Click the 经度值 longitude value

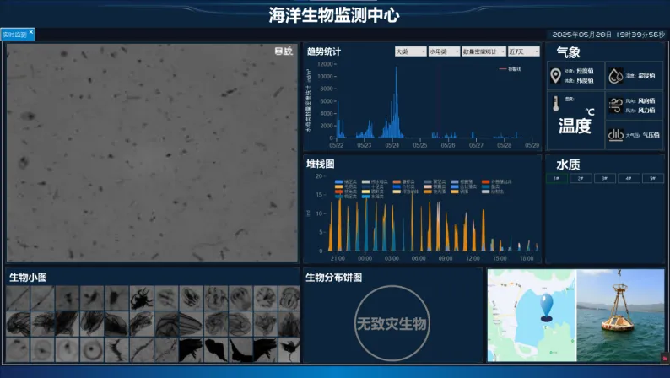tap(585, 71)
